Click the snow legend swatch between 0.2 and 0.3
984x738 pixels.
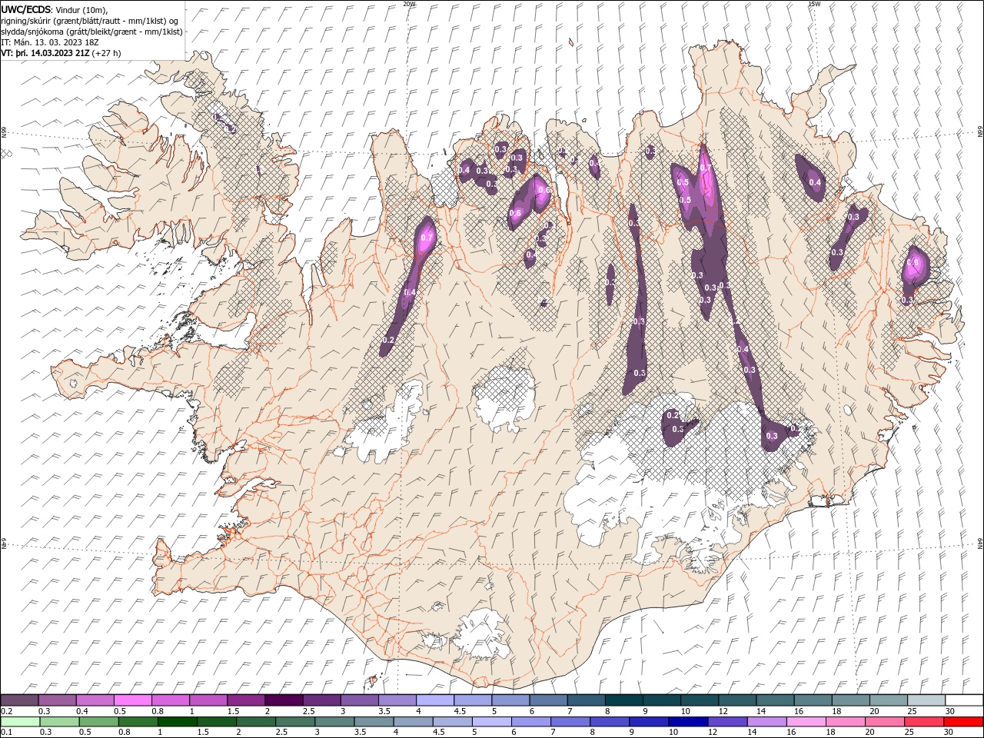[x=20, y=700]
